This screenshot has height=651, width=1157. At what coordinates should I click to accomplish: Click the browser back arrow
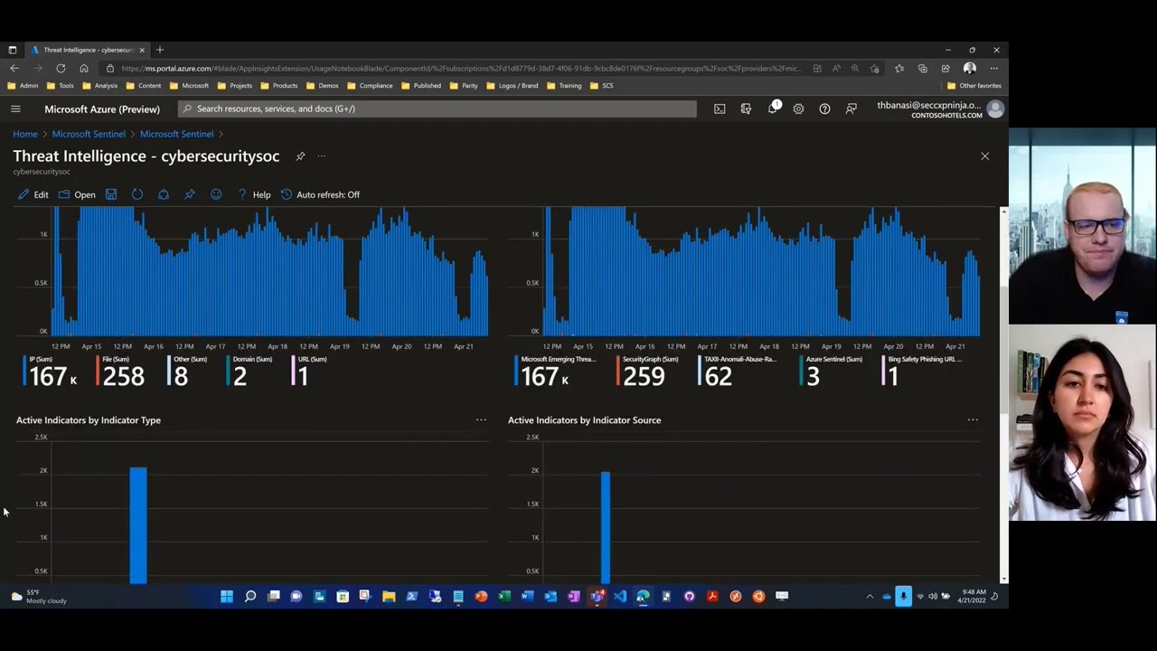pos(14,68)
